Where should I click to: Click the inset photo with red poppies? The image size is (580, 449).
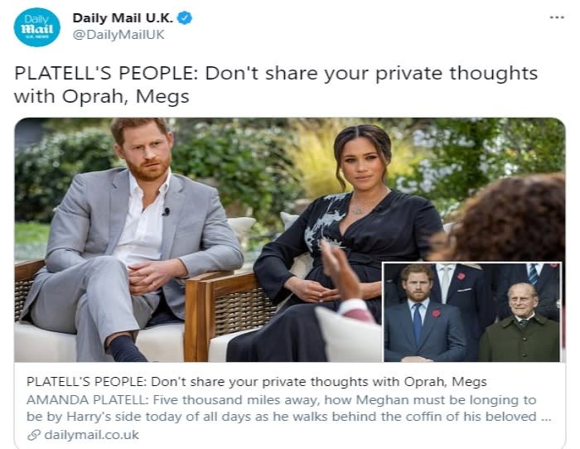[x=472, y=312]
